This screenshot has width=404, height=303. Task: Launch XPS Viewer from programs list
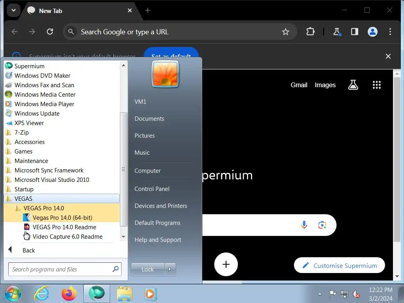tap(62, 123)
